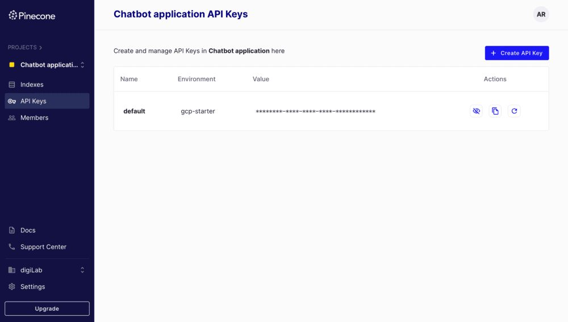Click the Docs document icon
This screenshot has width=568, height=322.
click(x=12, y=231)
